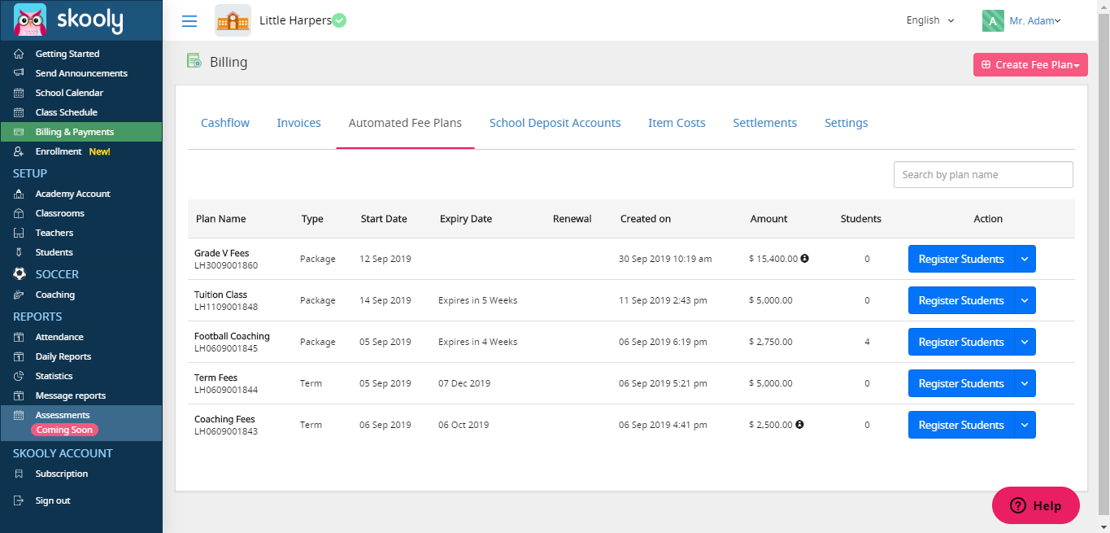This screenshot has height=533, width=1110.
Task: Click the soccer ball icon
Action: (x=20, y=274)
